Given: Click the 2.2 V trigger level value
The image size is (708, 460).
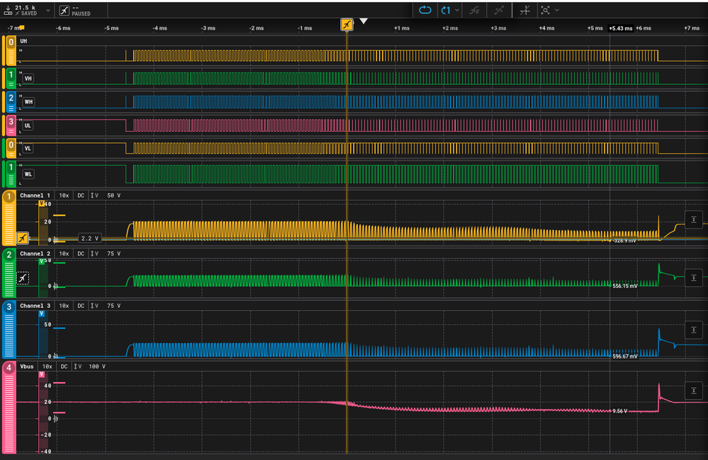Looking at the screenshot, I should [x=89, y=238].
